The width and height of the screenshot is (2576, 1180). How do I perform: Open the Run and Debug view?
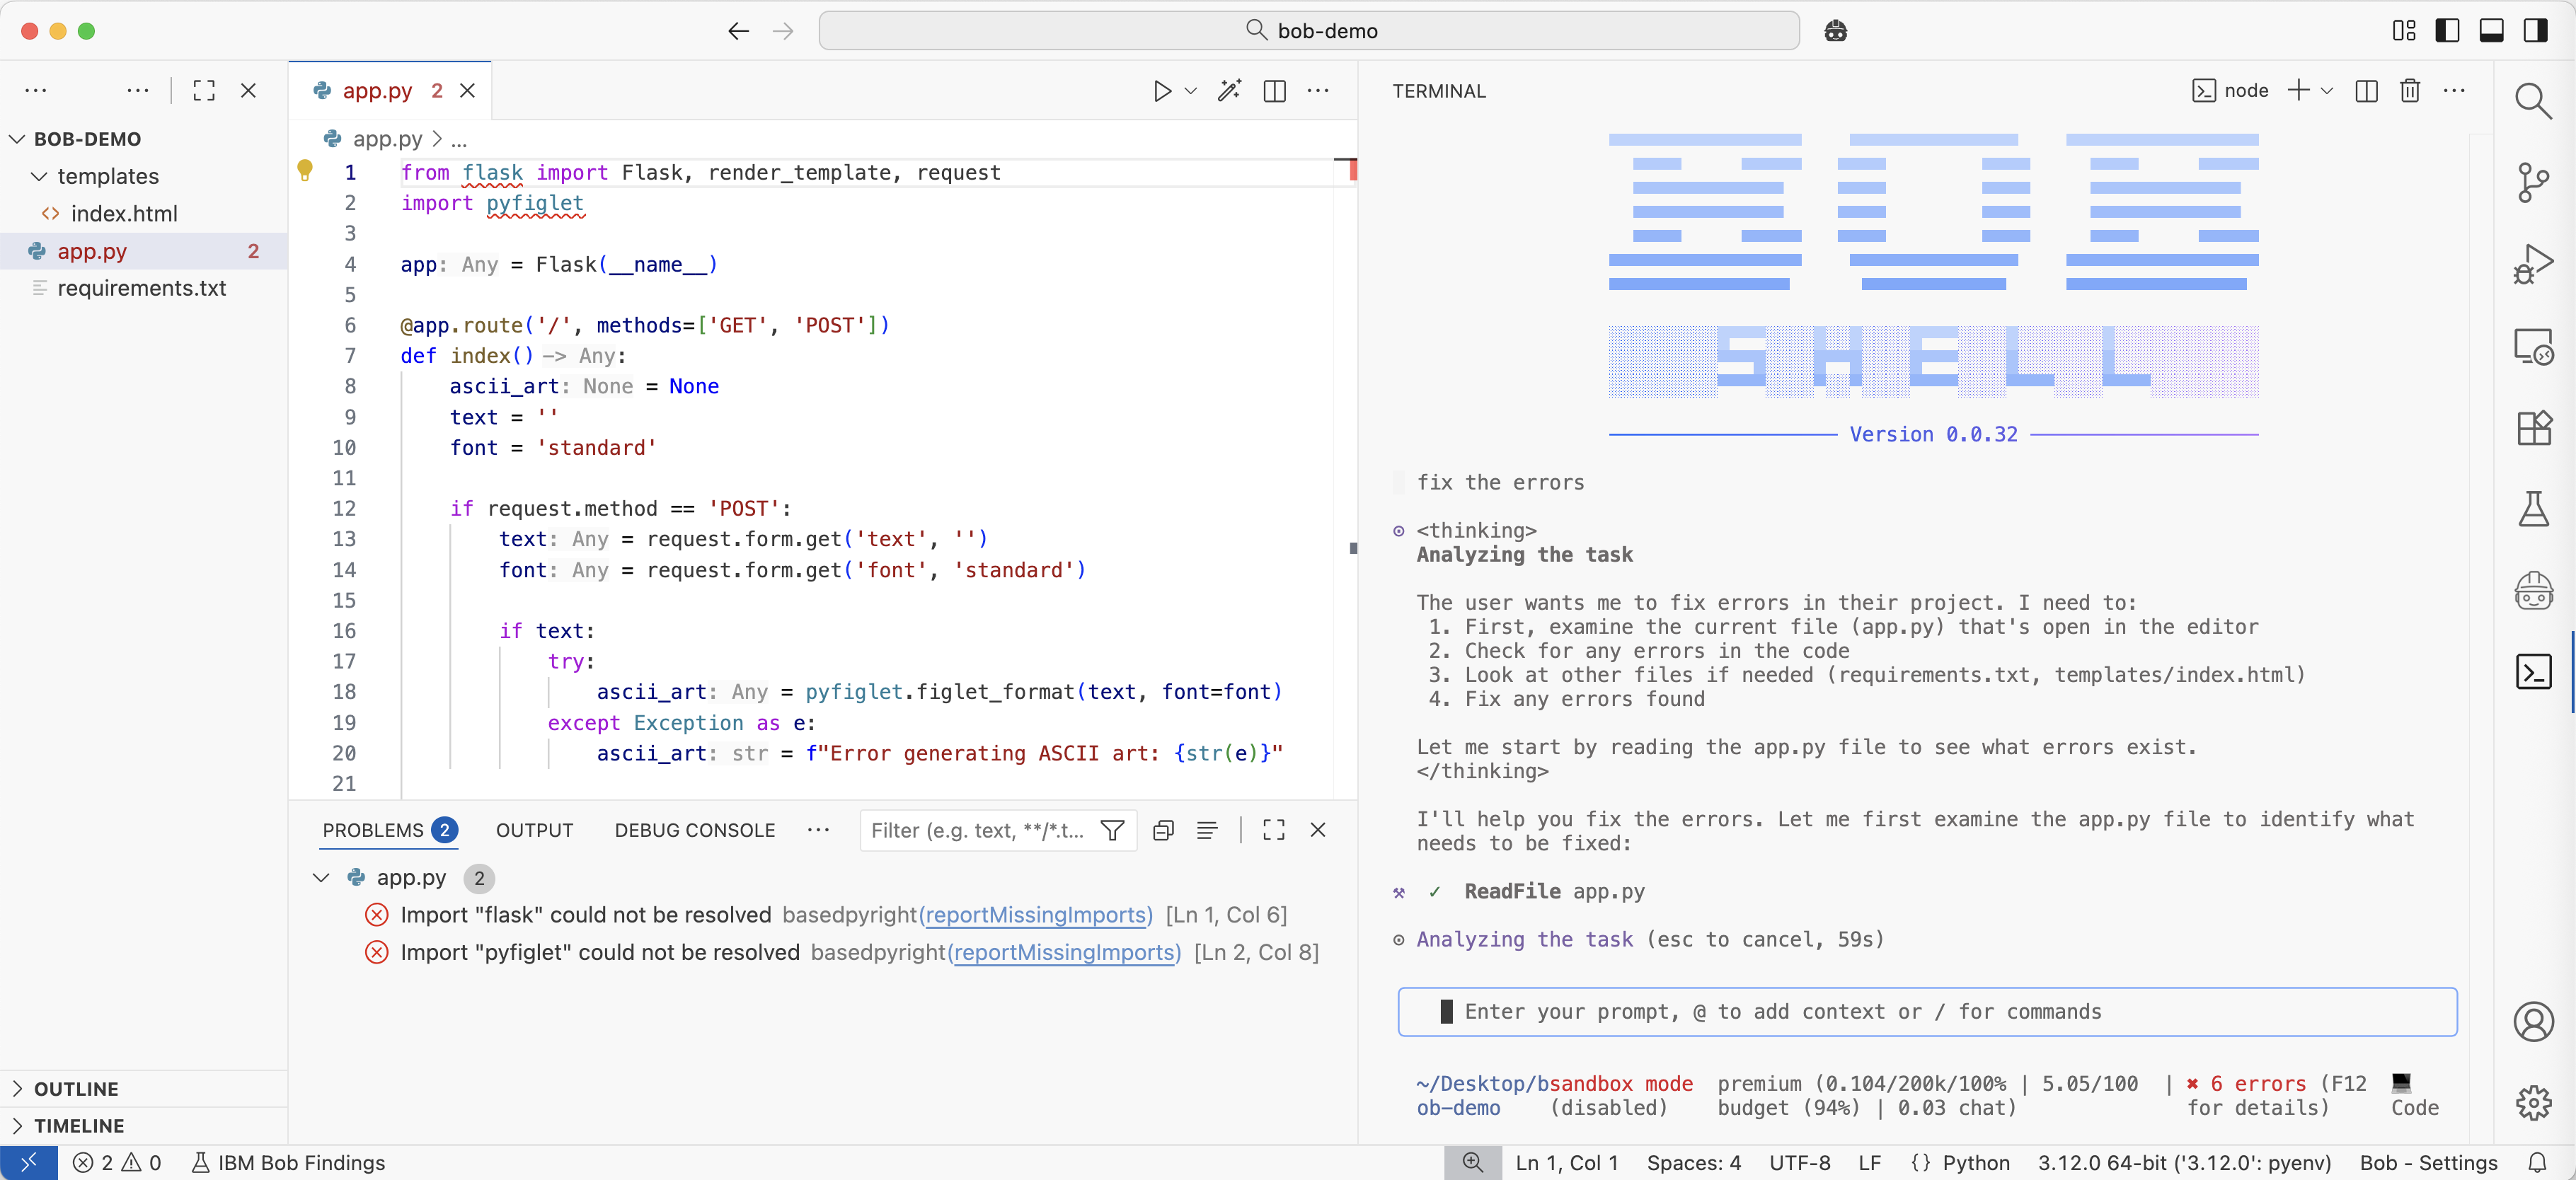(2533, 264)
